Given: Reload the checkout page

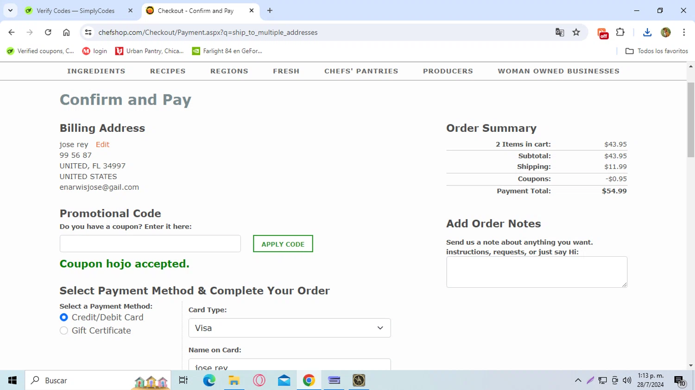Looking at the screenshot, I should tap(48, 32).
